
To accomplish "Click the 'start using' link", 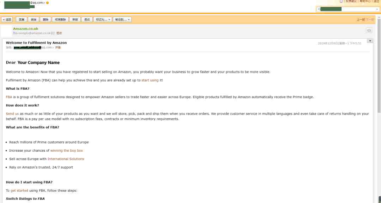I will point(150,80).
